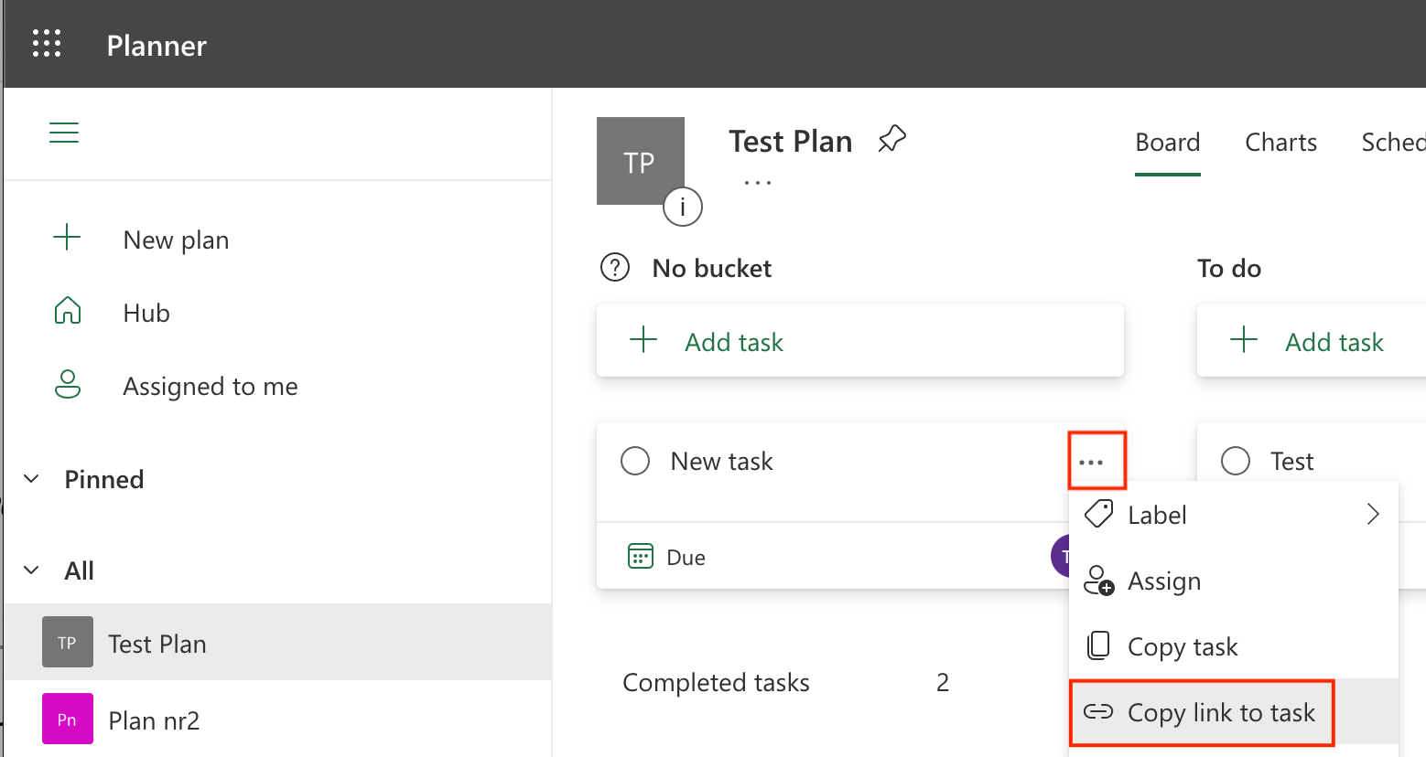Click the No bucket column header
Viewport: 1426px width, 757px height.
tap(712, 268)
